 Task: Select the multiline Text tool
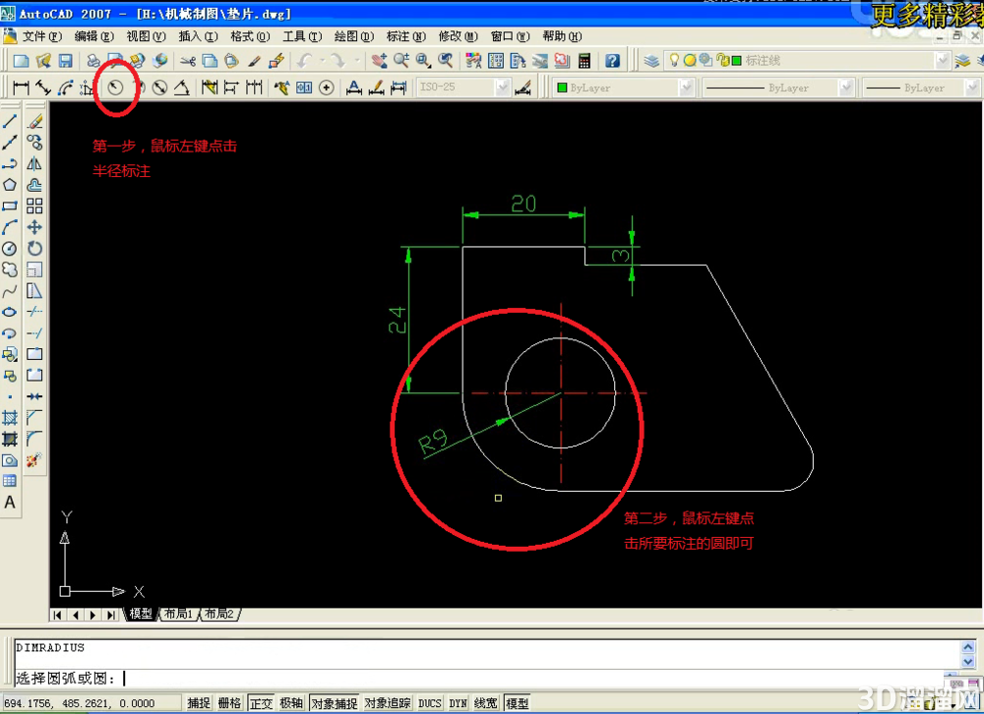tap(10, 503)
